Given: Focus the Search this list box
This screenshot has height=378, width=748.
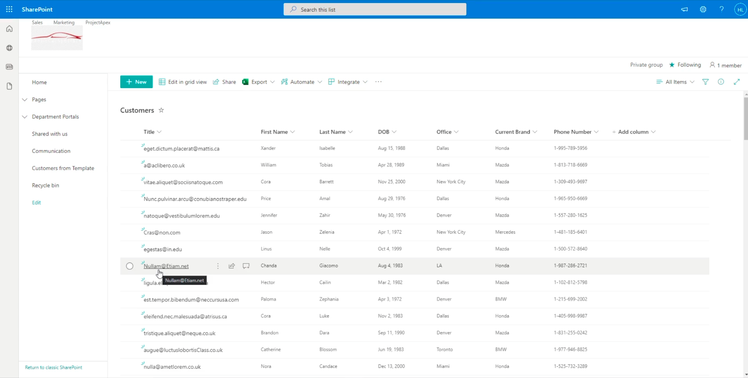Looking at the screenshot, I should pyautogui.click(x=375, y=9).
